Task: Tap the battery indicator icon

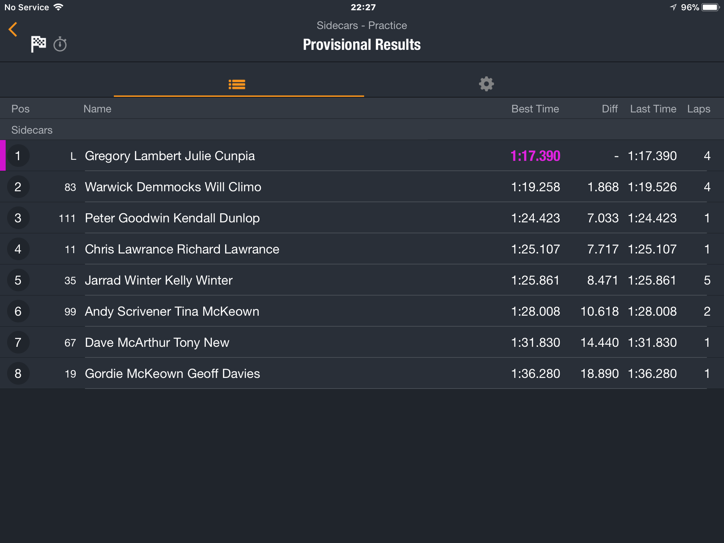Action: (711, 7)
